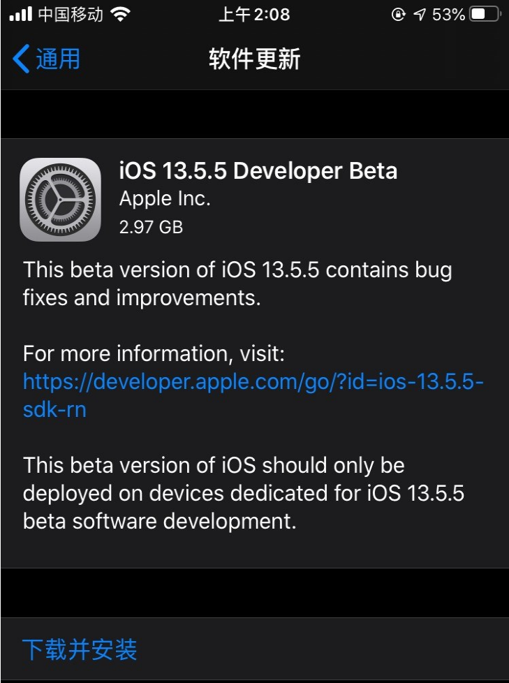Tap 下载并安装 to download and install
Image resolution: width=509 pixels, height=683 pixels.
coord(79,649)
